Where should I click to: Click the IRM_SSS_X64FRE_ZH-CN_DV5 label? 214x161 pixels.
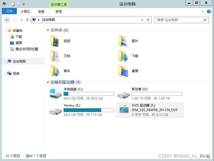click(x=155, y=110)
